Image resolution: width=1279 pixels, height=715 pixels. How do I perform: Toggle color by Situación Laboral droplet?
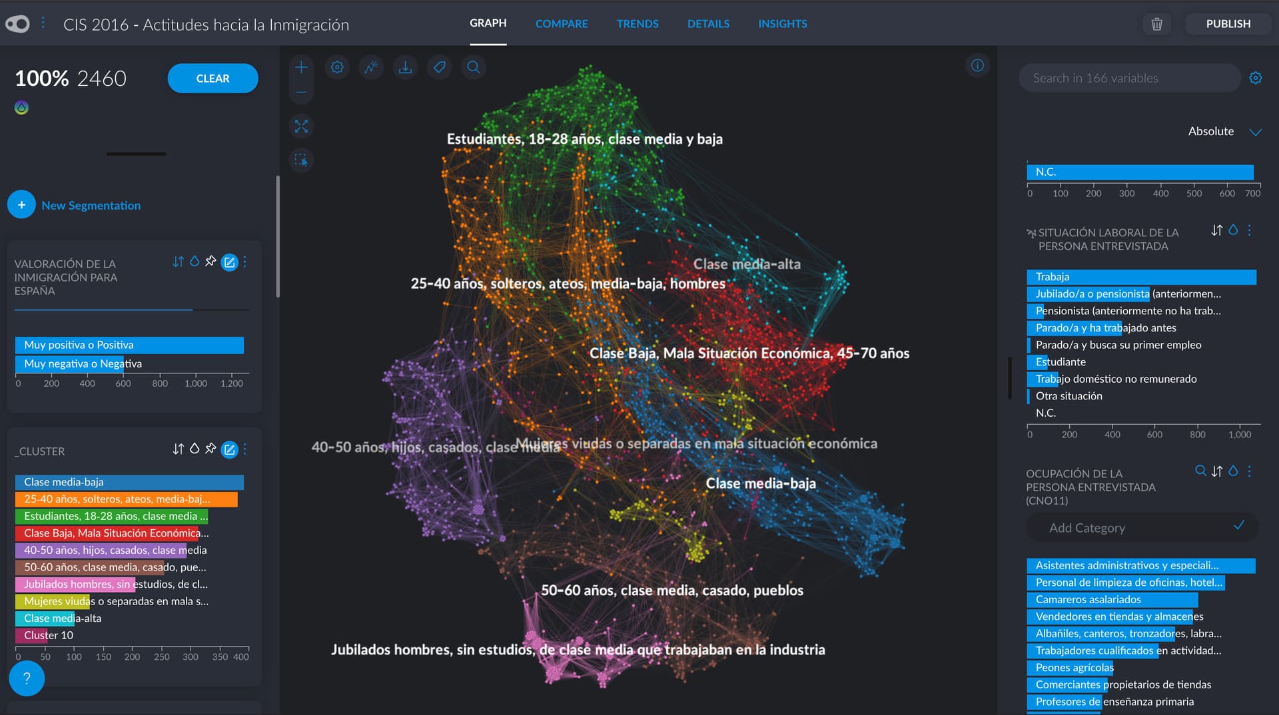tap(1233, 230)
